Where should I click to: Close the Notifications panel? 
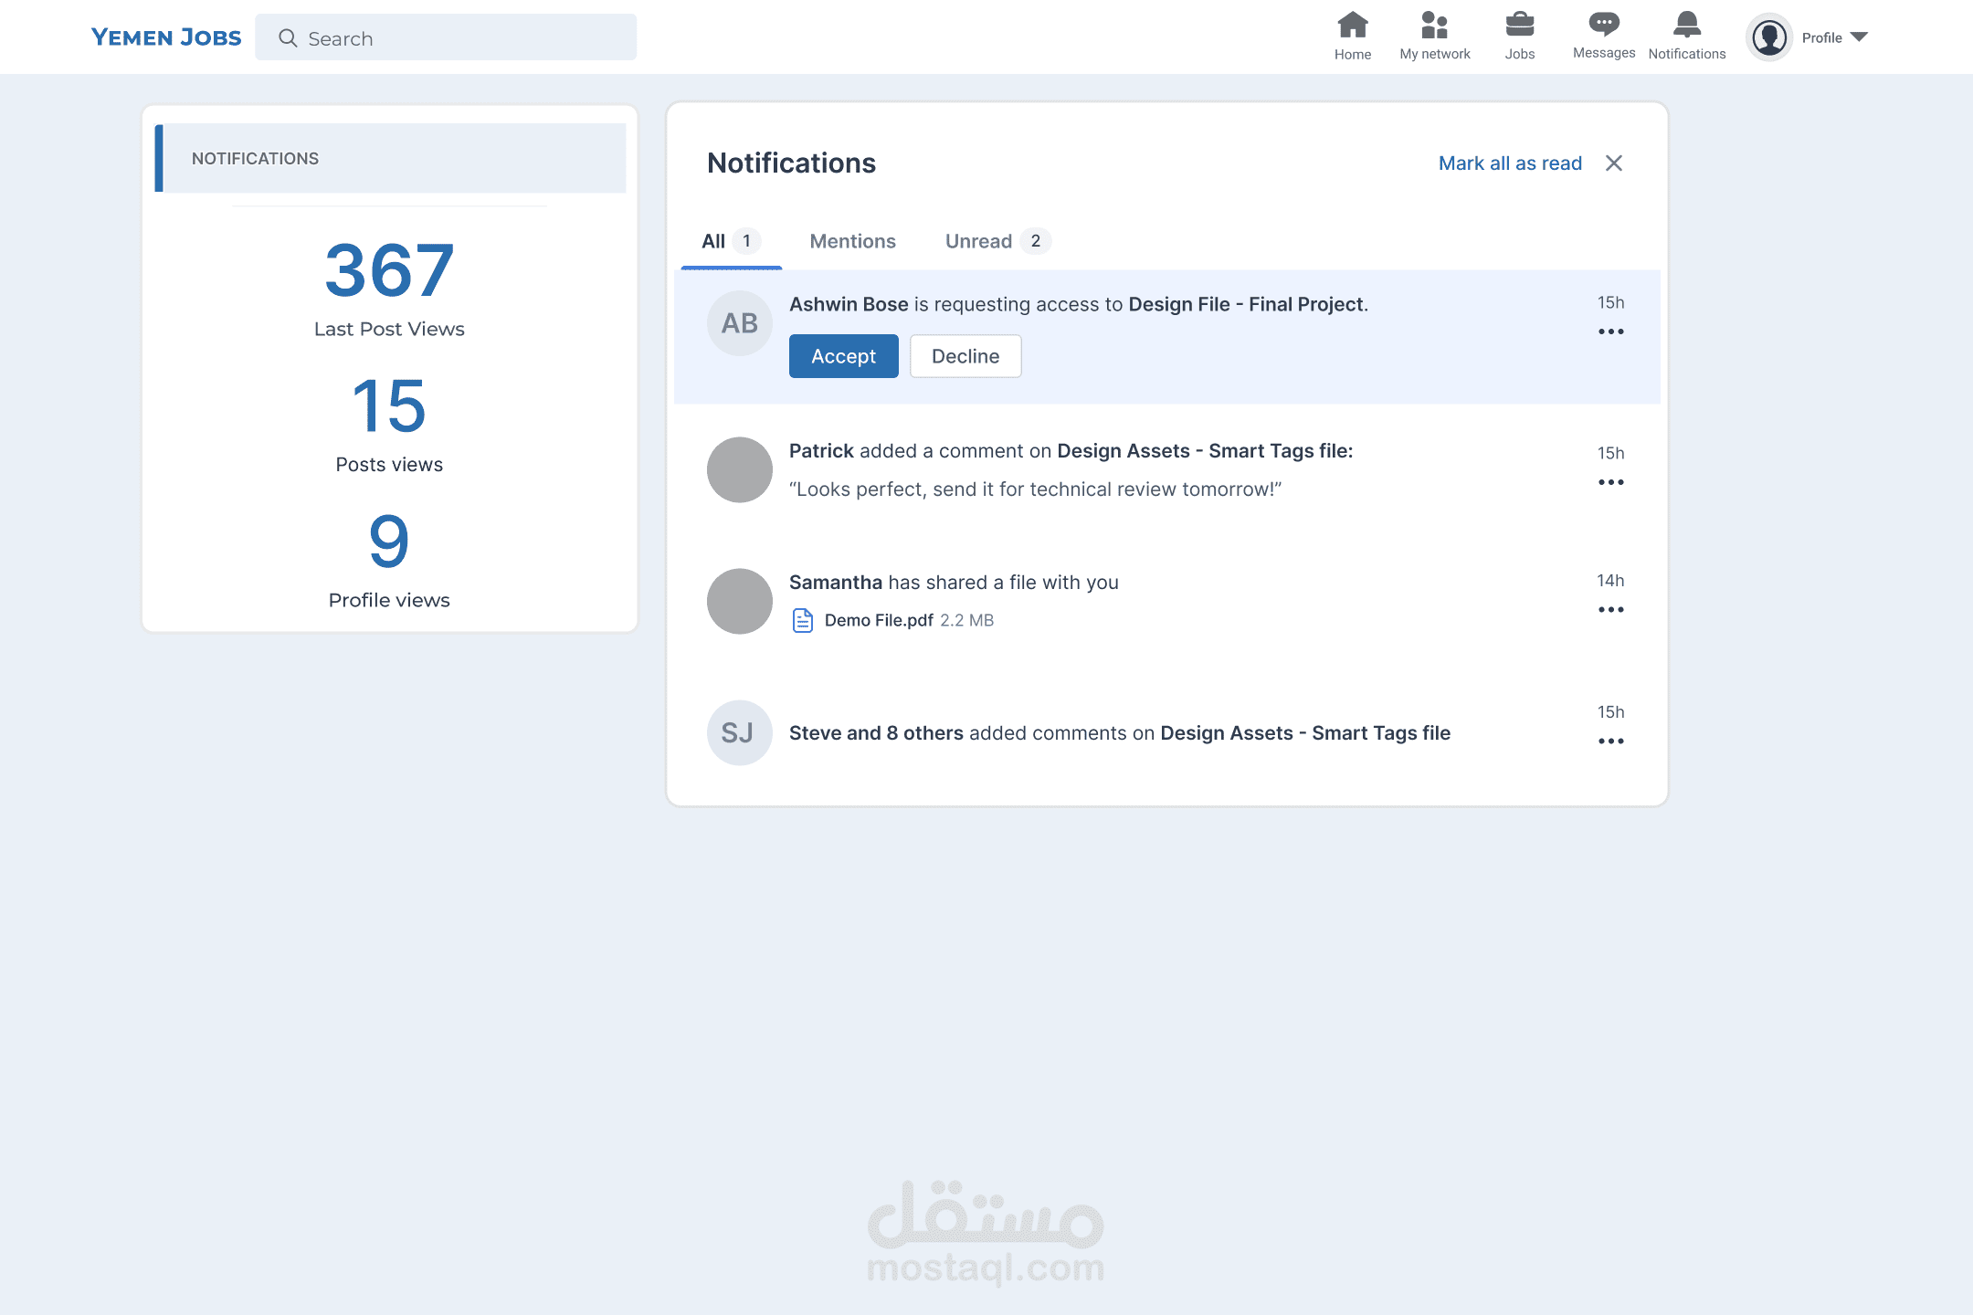[x=1614, y=163]
